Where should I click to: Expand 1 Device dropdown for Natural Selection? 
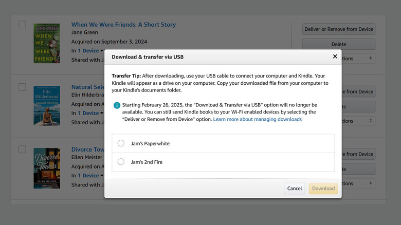90,113
